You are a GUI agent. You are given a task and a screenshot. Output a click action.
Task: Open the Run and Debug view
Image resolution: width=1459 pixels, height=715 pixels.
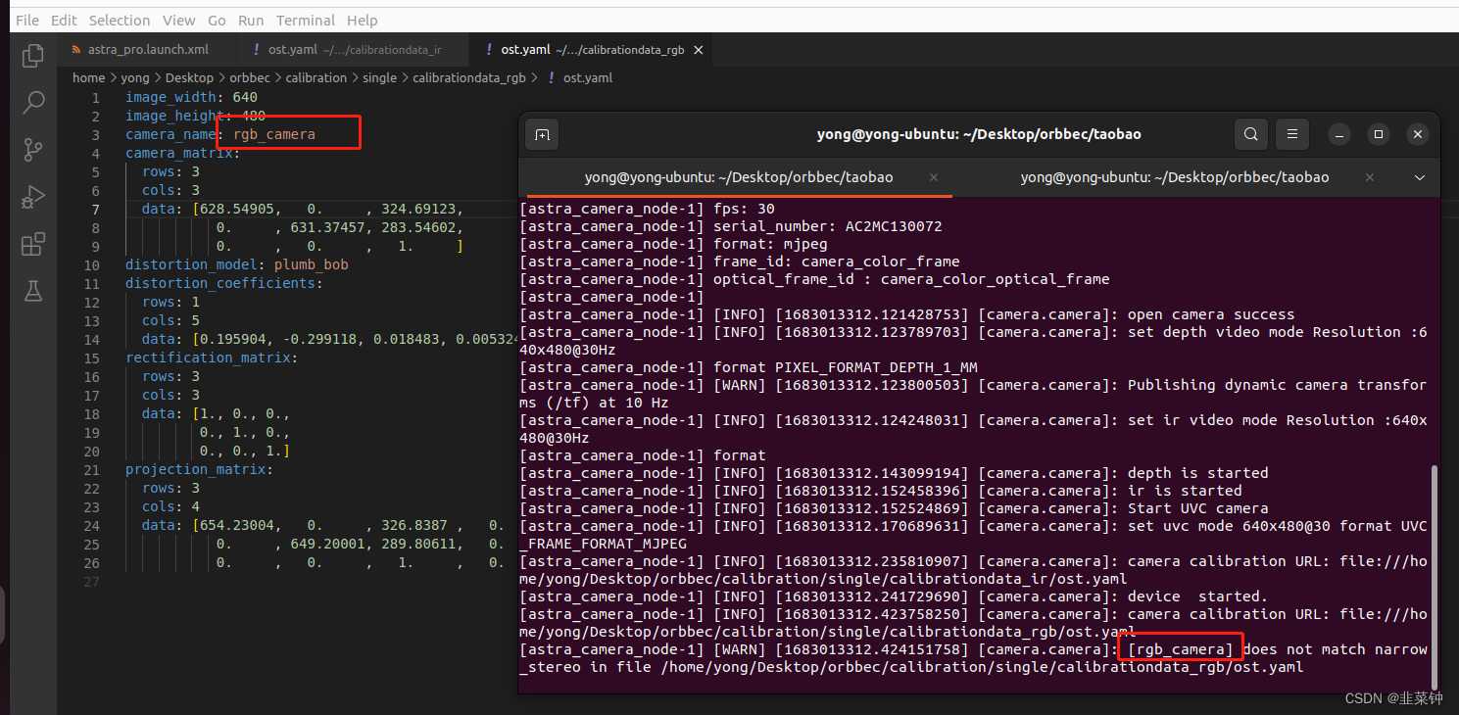click(x=33, y=197)
